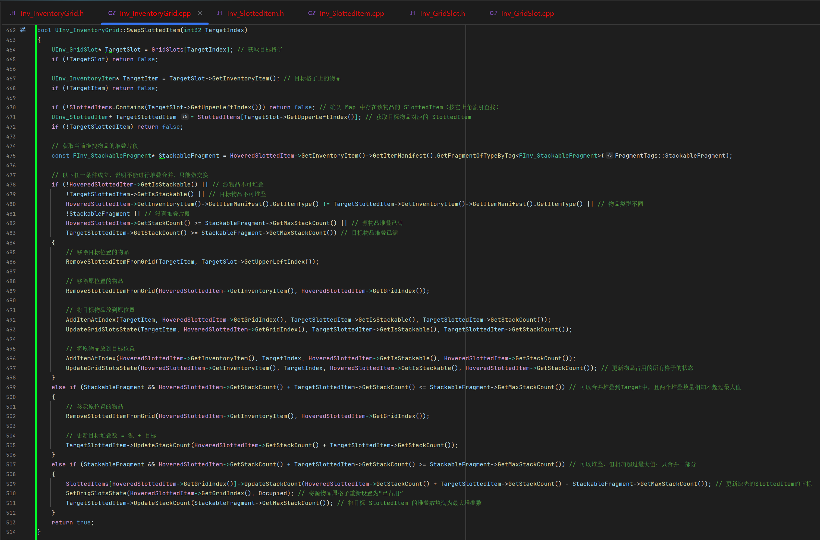Click the header file icon on Inv_InventoryGrid.h tab
Image resolution: width=820 pixels, height=540 pixels.
pyautogui.click(x=13, y=13)
